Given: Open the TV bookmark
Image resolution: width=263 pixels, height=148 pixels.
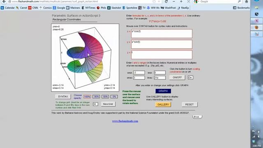Looking at the screenshot, I should pos(142,8).
